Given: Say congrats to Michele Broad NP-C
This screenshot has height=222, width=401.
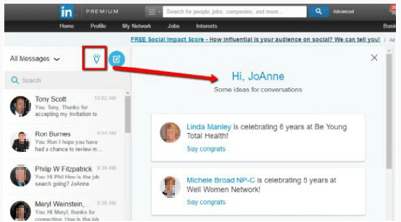Looking at the screenshot, I should (x=206, y=202).
